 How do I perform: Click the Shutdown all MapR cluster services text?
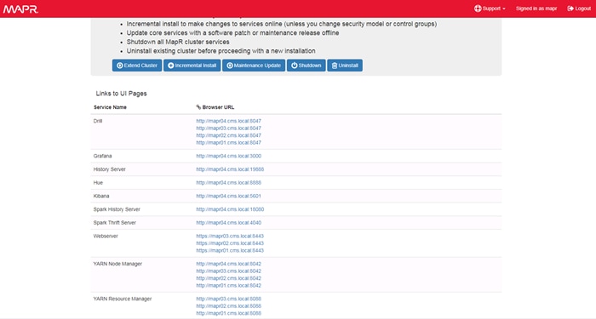(178, 42)
